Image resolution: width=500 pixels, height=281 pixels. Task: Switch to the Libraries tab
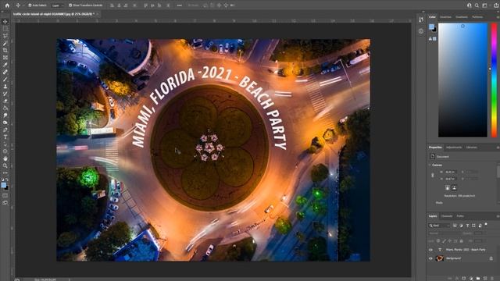click(472, 148)
